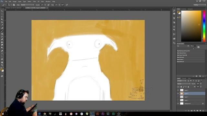Click the hue spectrum slider bar
This screenshot has height=116, width=207.
pyautogui.click(x=204, y=26)
